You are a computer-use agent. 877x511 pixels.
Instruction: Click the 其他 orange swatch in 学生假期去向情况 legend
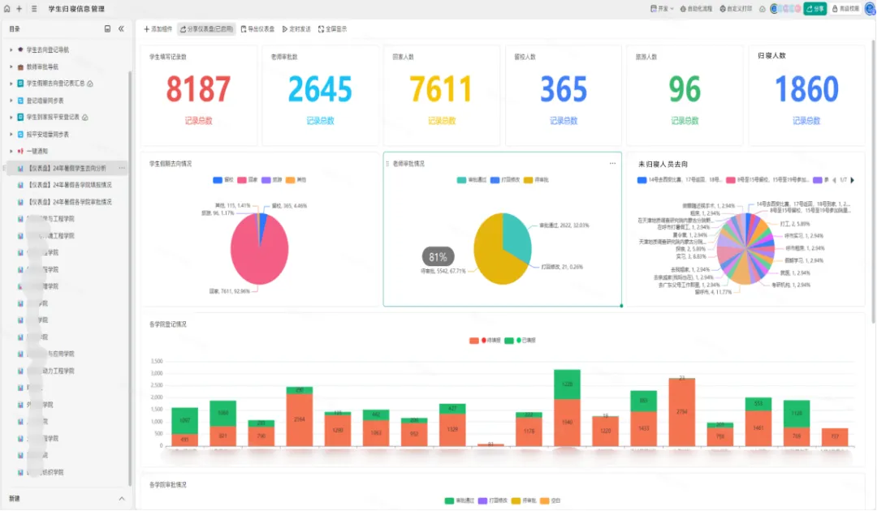[290, 180]
